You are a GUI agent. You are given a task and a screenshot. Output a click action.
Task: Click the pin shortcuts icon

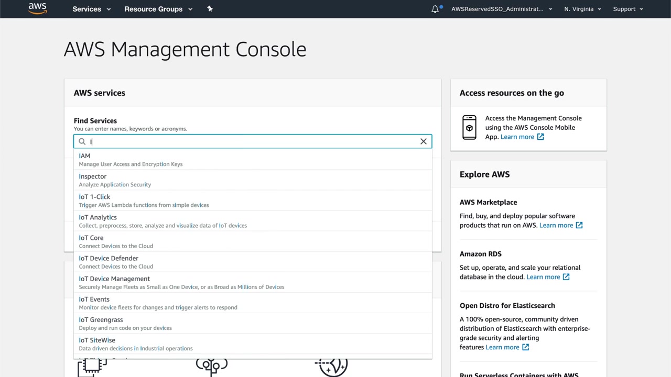coord(210,9)
